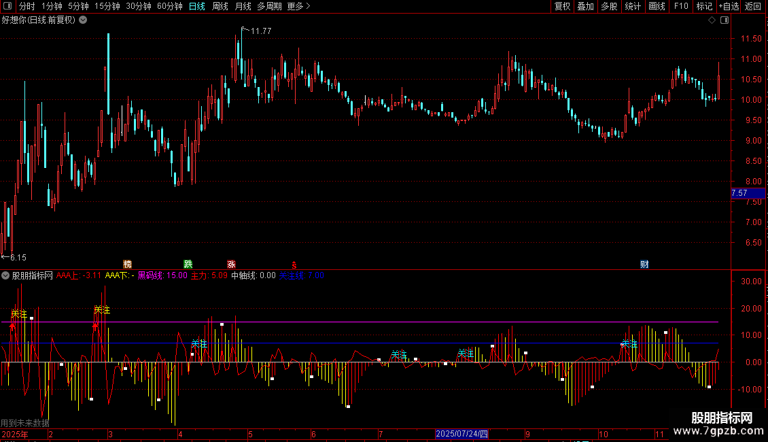The width and height of the screenshot is (768, 442).
Task: Click the 叠加 overlay button
Action: pos(586,6)
